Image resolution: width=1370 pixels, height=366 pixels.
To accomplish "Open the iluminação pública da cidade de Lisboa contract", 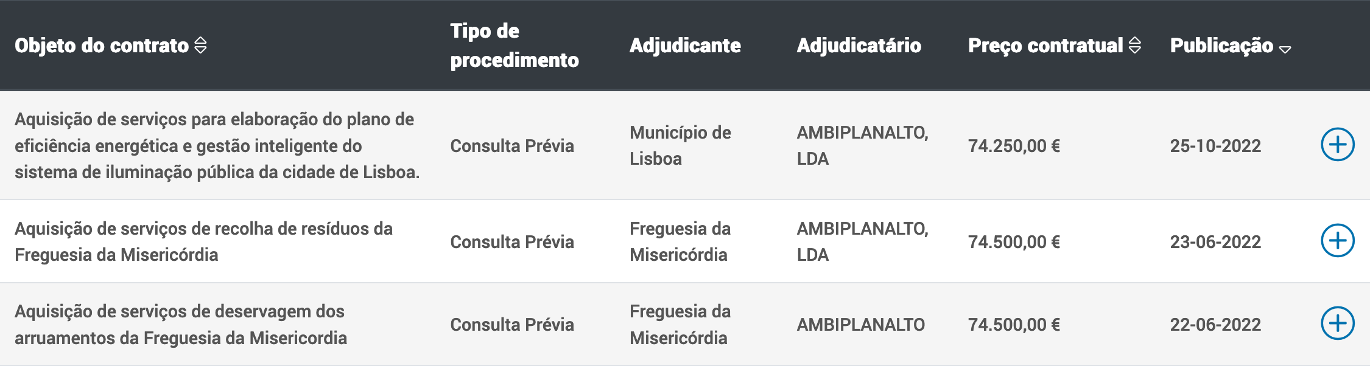I will (217, 145).
